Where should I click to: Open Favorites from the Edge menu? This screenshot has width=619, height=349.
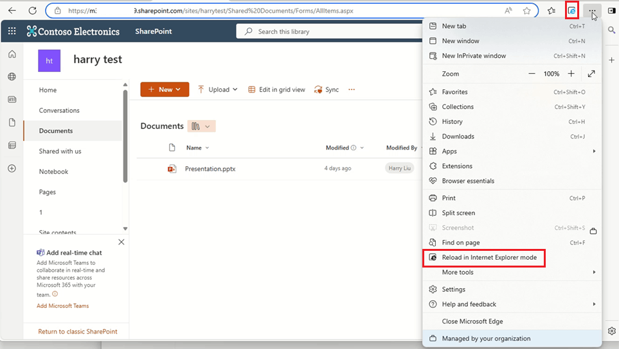pyautogui.click(x=512, y=92)
